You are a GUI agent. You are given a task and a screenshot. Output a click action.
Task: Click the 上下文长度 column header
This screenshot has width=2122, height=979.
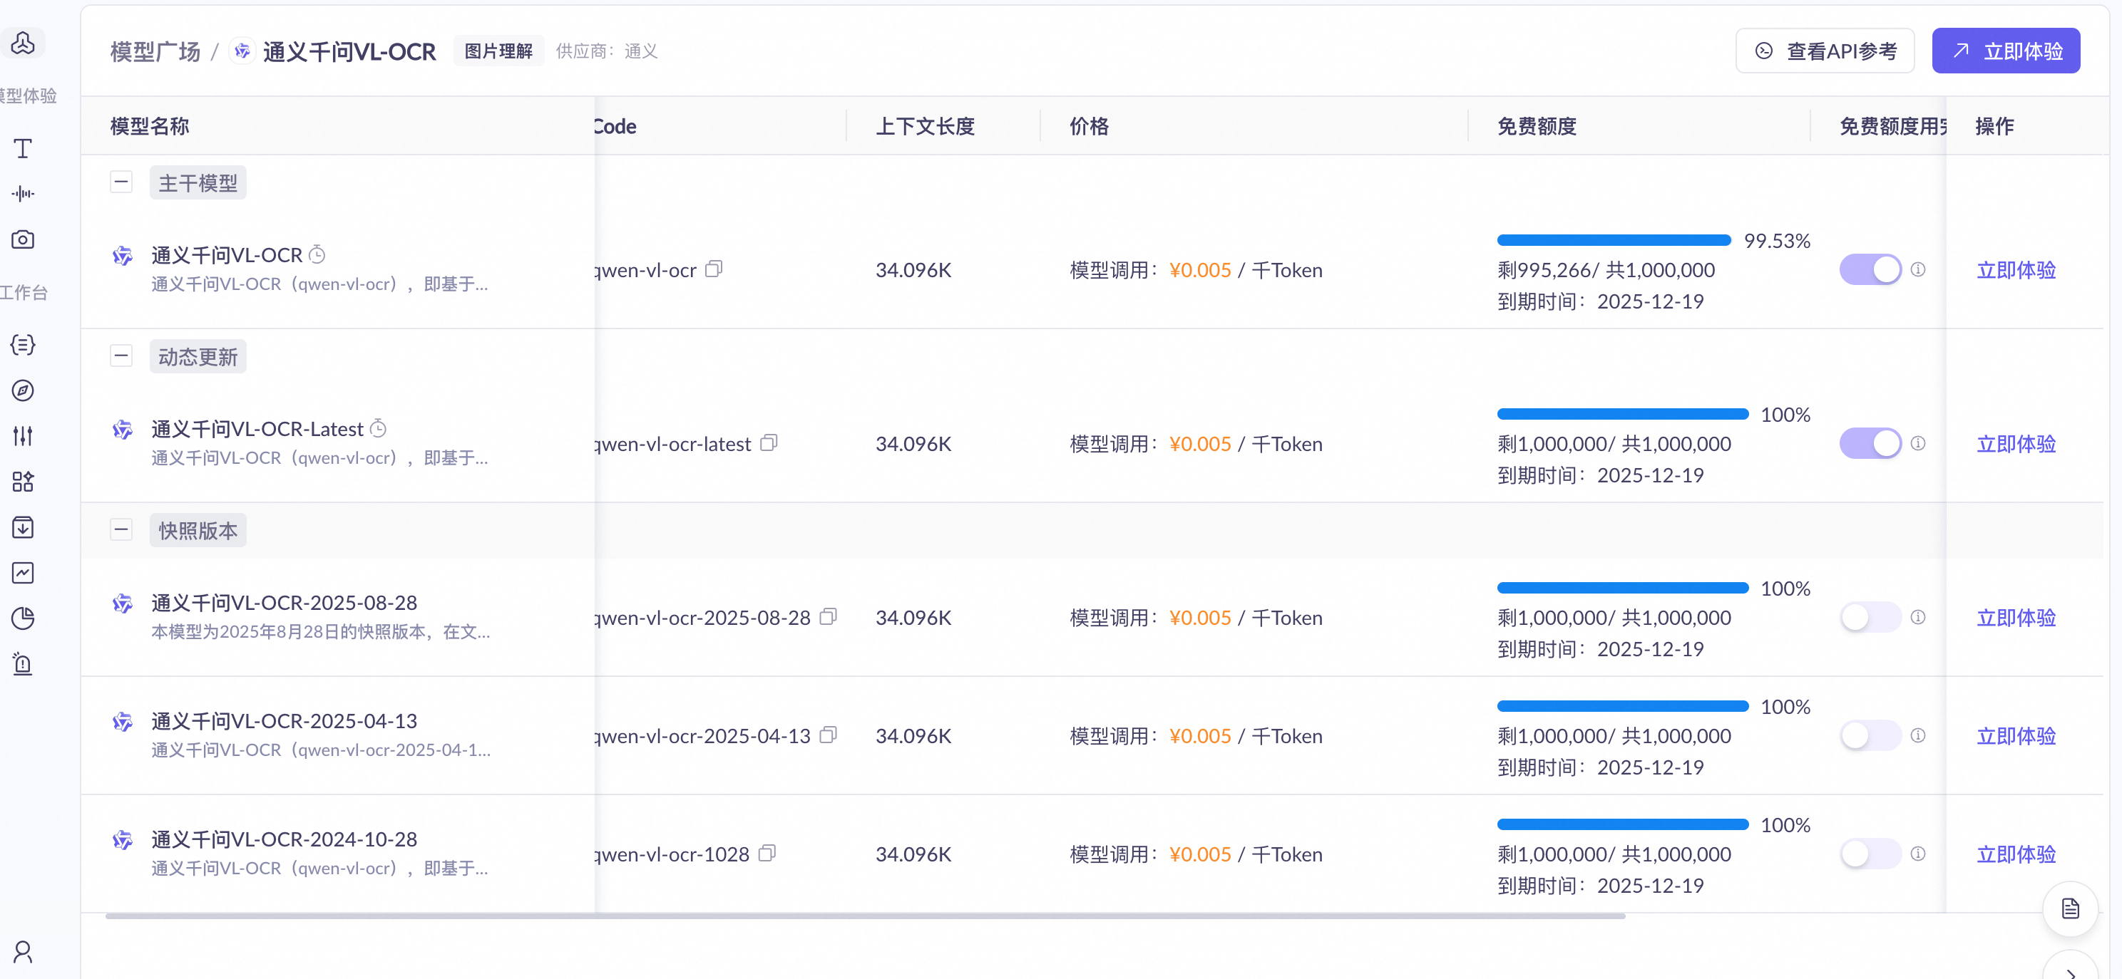pos(925,126)
